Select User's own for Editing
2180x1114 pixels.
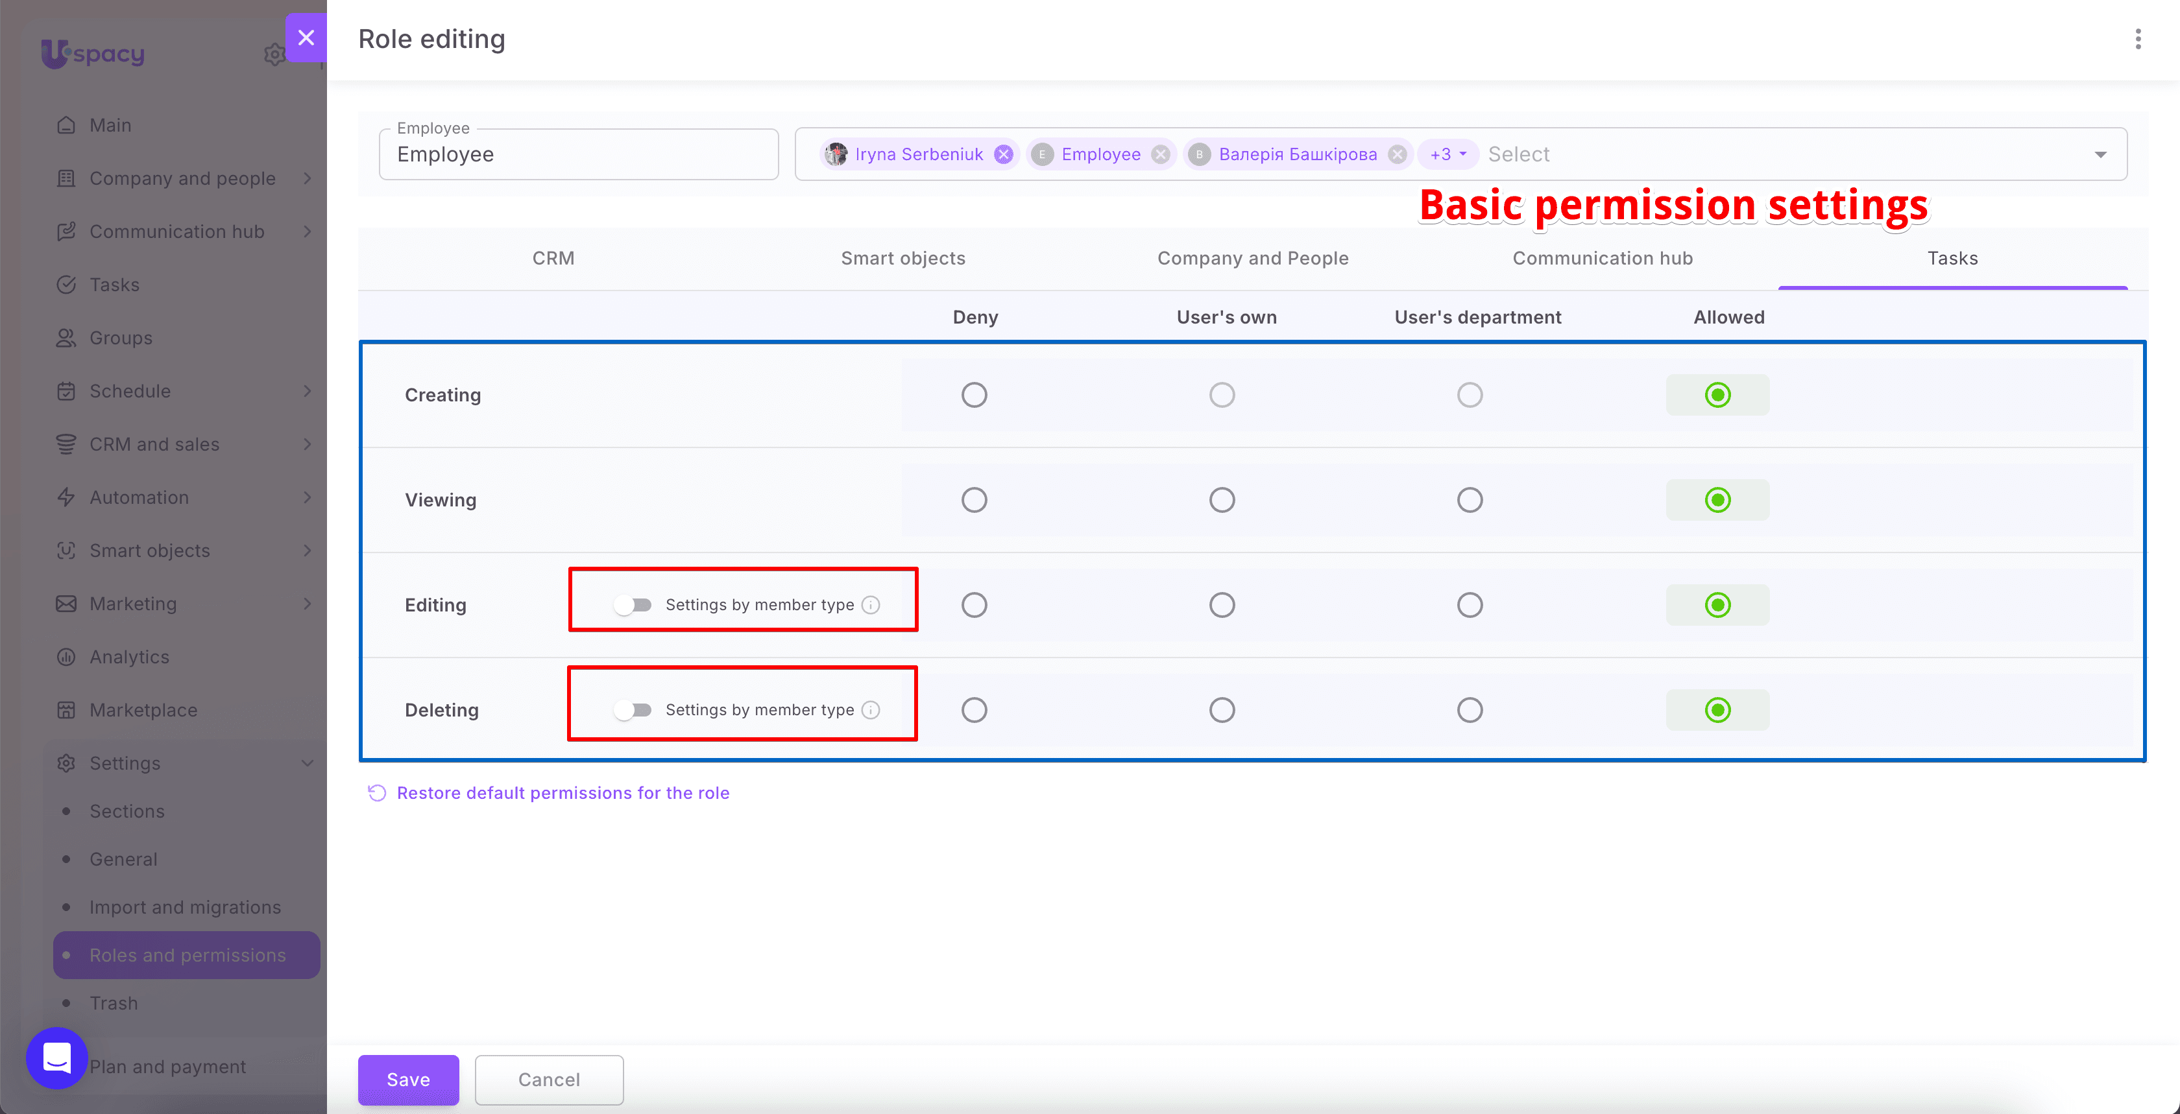click(1222, 605)
